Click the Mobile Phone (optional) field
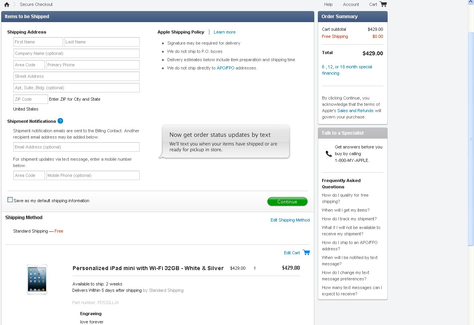Image resolution: width=474 pixels, height=325 pixels. tap(93, 175)
